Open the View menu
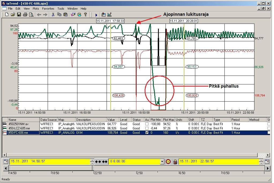 [27, 9]
